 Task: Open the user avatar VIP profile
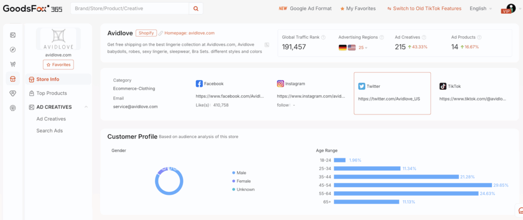pyautogui.click(x=510, y=8)
